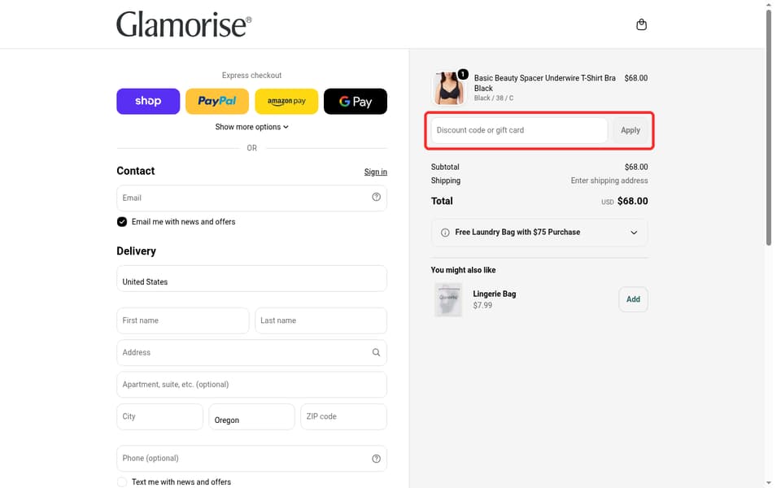This screenshot has height=488, width=781.
Task: Enable Text me with news and offers
Action: tap(122, 481)
